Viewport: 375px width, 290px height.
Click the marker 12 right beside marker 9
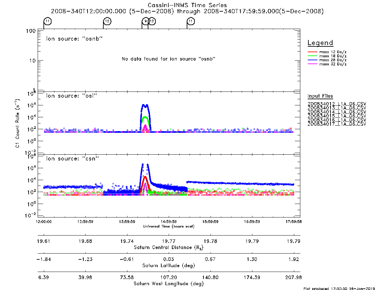click(x=152, y=21)
